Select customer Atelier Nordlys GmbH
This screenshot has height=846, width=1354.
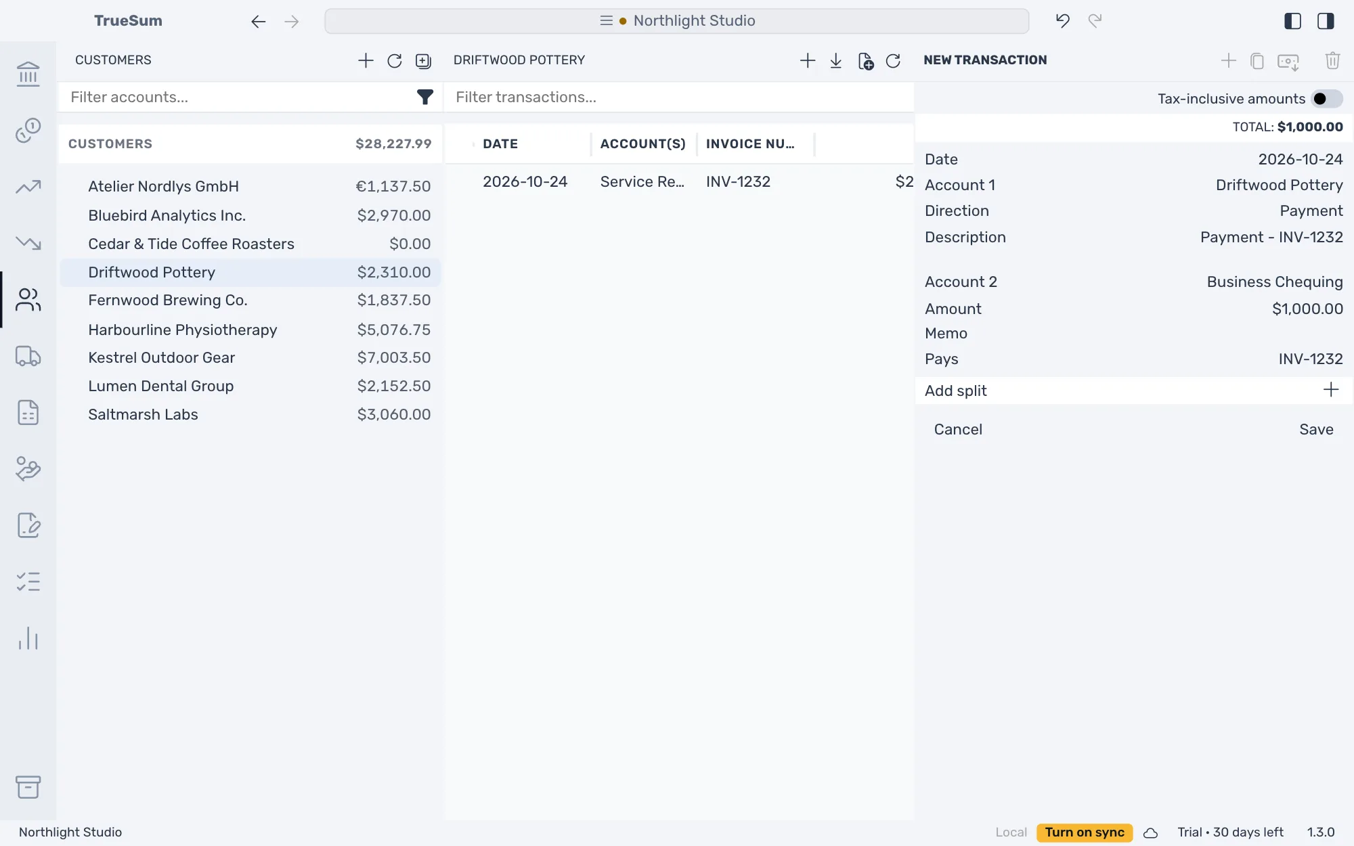[x=250, y=186]
